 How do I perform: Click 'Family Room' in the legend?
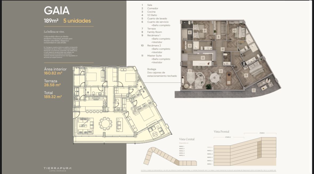pyautogui.click(x=154, y=32)
